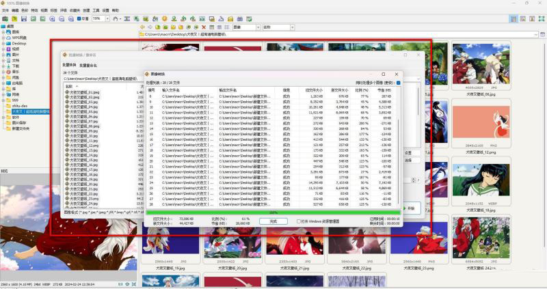
Task: Click the 1:1 icon in status bar
Action: coord(120,284)
